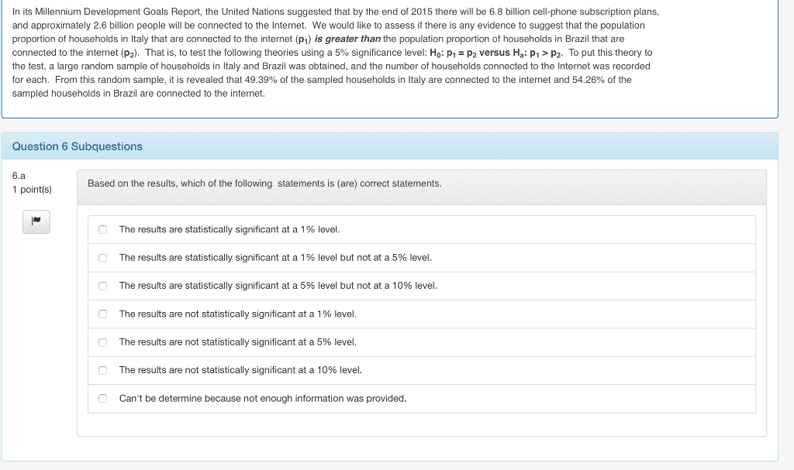The height and width of the screenshot is (470, 794).
Task: Click answer text '5% level but not at a 10% level'
Action: pyautogui.click(x=278, y=286)
